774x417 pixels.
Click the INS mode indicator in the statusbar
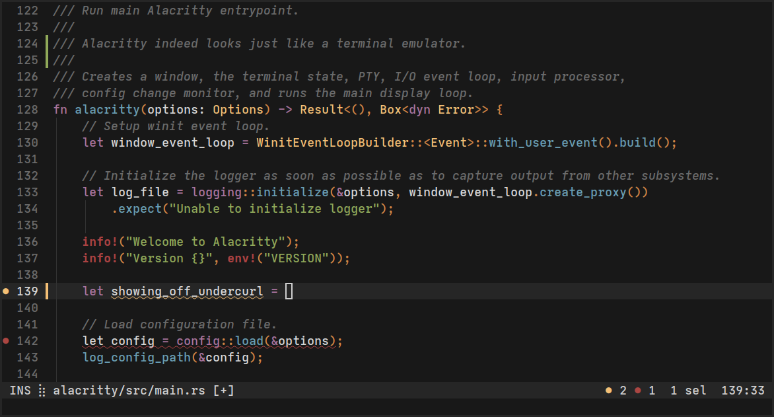point(19,390)
